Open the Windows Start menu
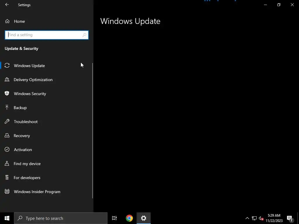This screenshot has width=299, height=224. pos(7,218)
